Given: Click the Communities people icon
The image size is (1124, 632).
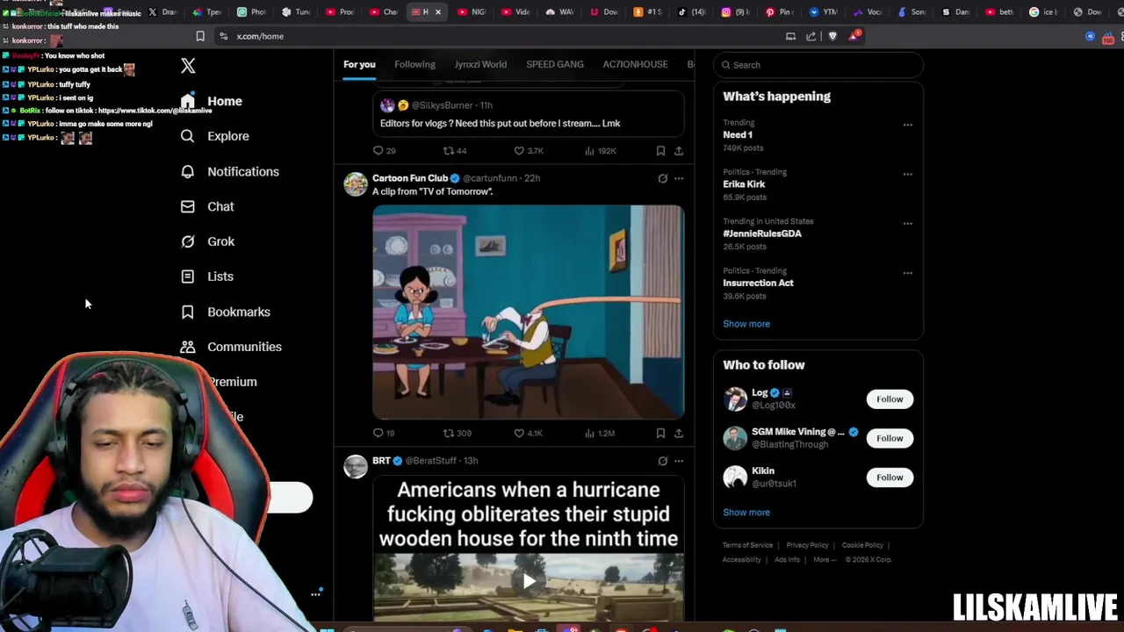Looking at the screenshot, I should tap(187, 347).
